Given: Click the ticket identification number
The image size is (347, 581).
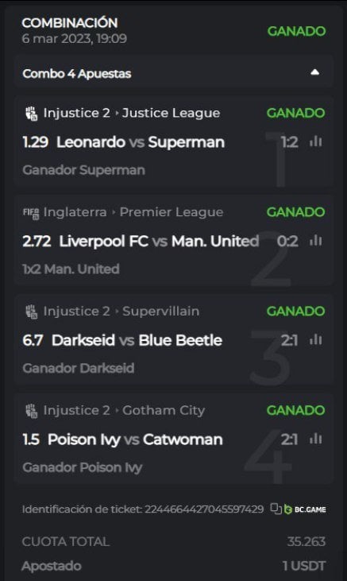Looking at the screenshot, I should click(x=204, y=509).
